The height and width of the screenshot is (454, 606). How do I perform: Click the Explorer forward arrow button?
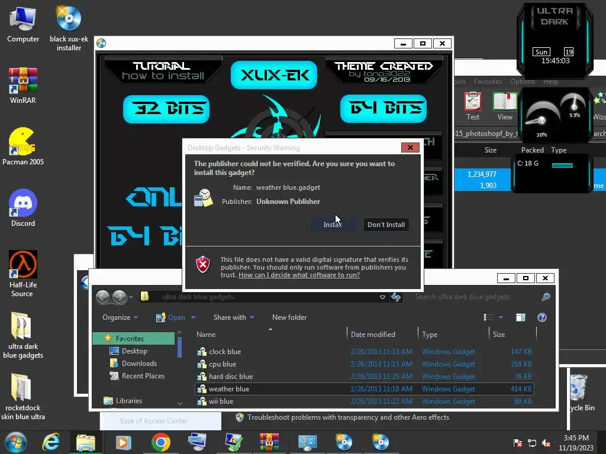[120, 297]
